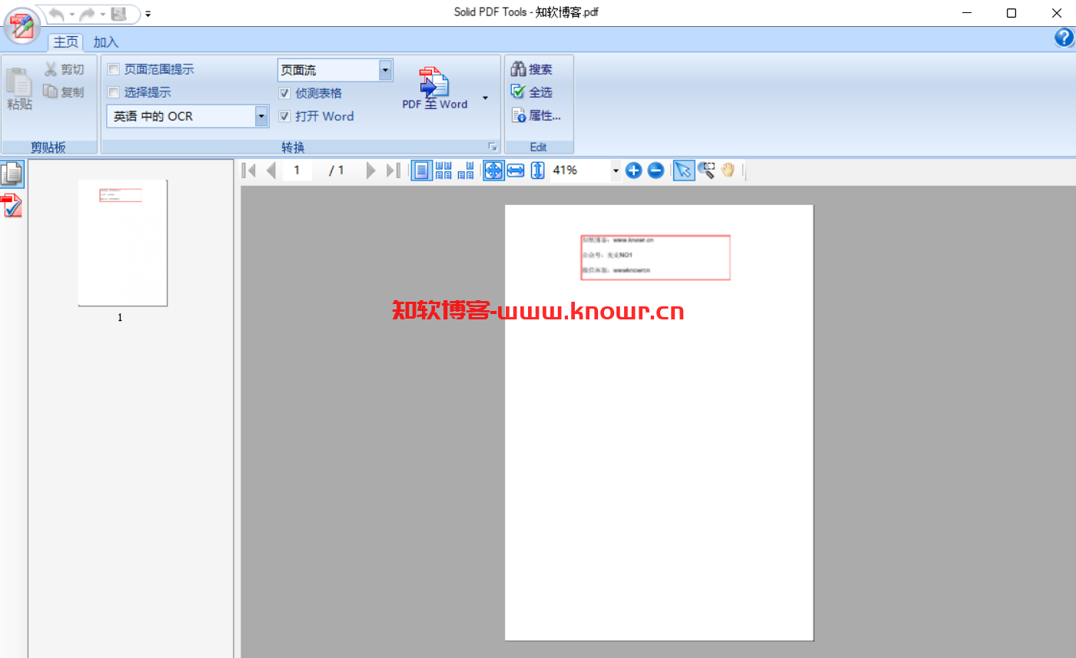Open the 转换 group dialog launcher
This screenshot has height=658, width=1076.
492,147
